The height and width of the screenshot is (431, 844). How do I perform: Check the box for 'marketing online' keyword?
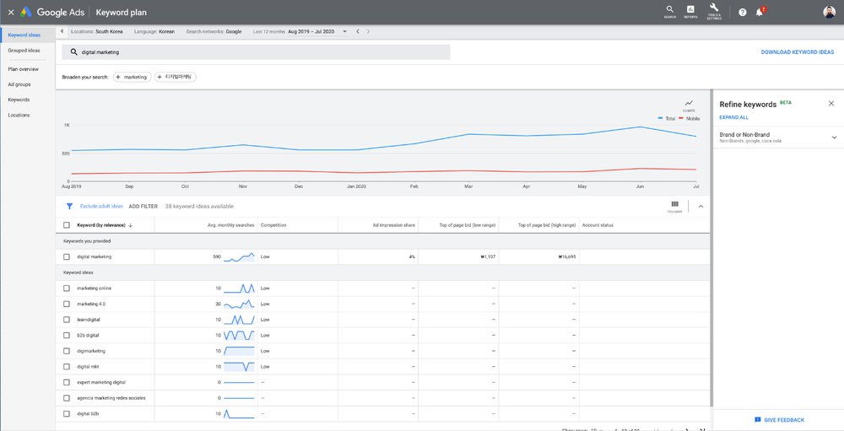click(x=67, y=288)
